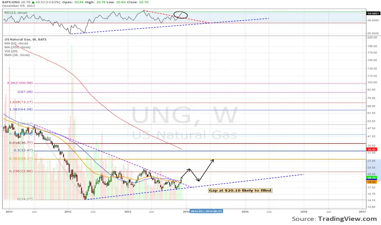Select the 0.236(22.86) Fibonacci level label
This screenshot has width=381, height=225.
(21, 171)
